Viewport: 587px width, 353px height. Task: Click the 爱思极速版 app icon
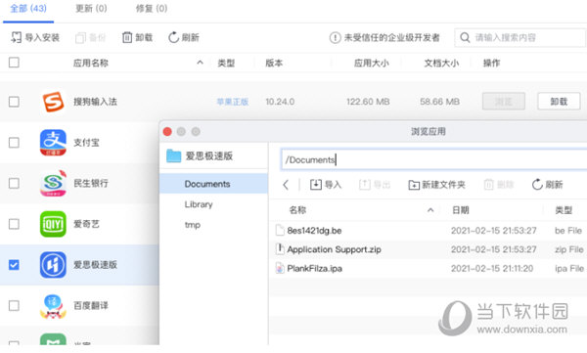(x=53, y=265)
